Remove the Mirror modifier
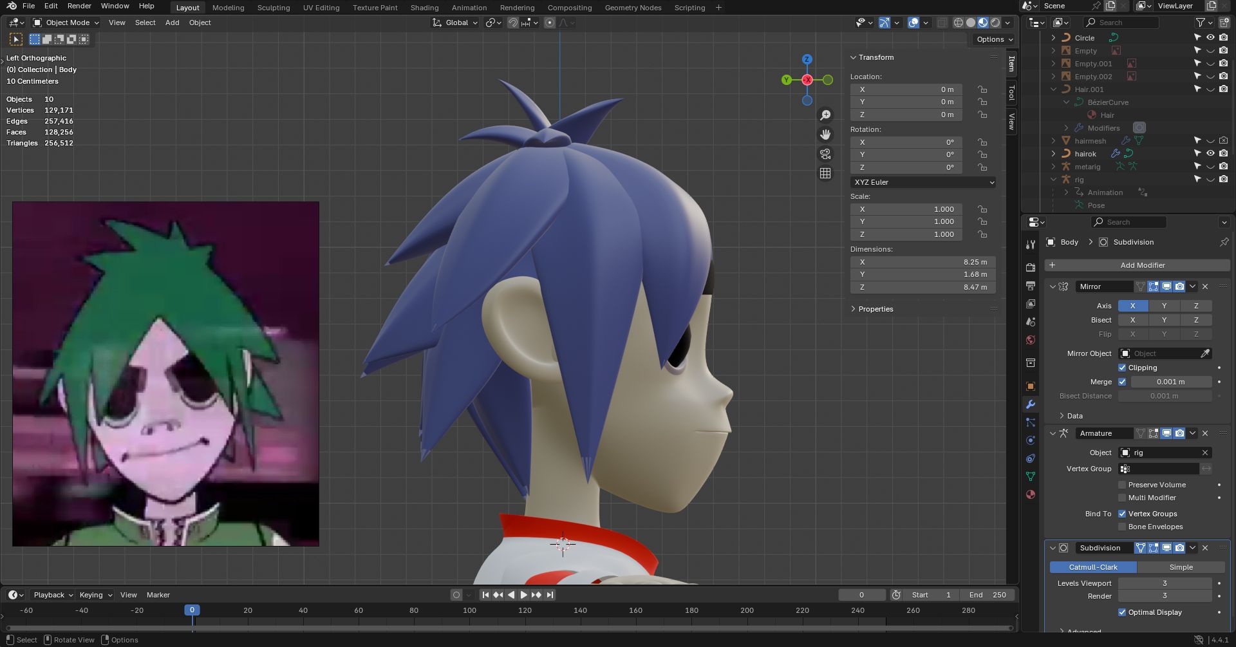Image resolution: width=1236 pixels, height=647 pixels. (1205, 286)
